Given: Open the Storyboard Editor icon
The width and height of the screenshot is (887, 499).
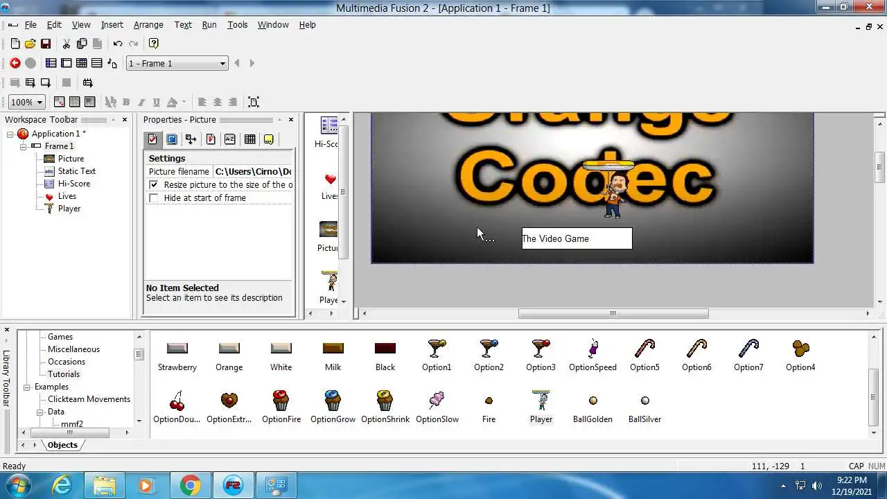Looking at the screenshot, I should (x=51, y=63).
